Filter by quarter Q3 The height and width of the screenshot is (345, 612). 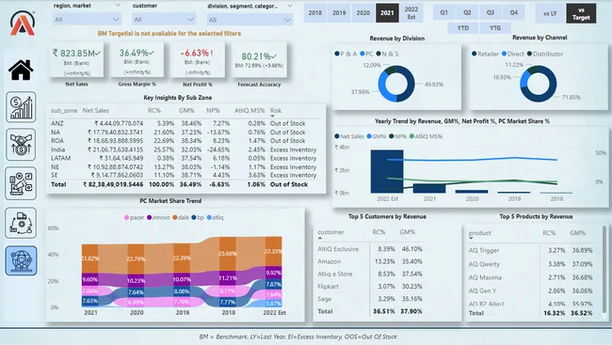click(x=491, y=12)
